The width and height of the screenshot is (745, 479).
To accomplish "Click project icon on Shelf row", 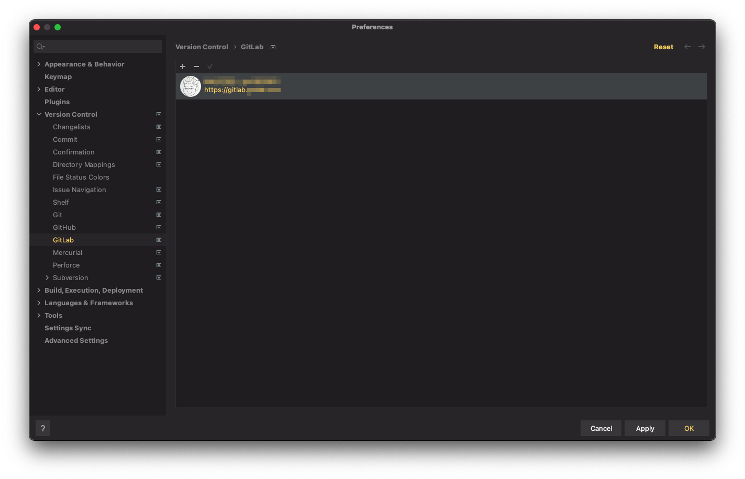I will 159,202.
